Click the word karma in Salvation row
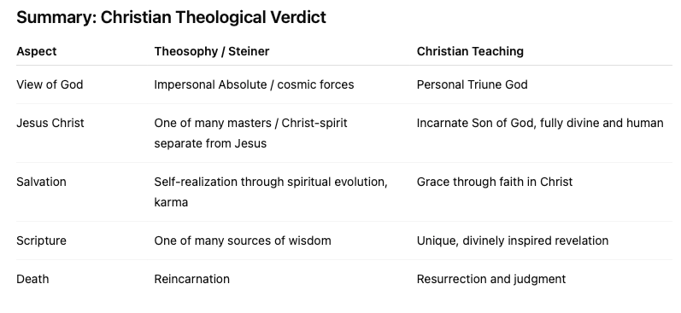681x313 pixels. [x=171, y=202]
